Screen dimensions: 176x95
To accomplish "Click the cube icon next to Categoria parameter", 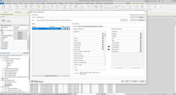I will coord(141,34).
